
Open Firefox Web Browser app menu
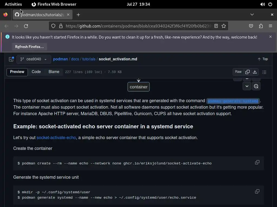[54, 4]
